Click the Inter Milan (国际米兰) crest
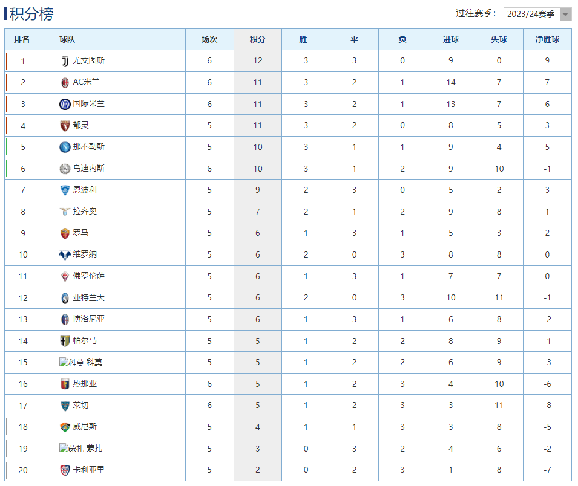578x486 pixels. pyautogui.click(x=65, y=104)
